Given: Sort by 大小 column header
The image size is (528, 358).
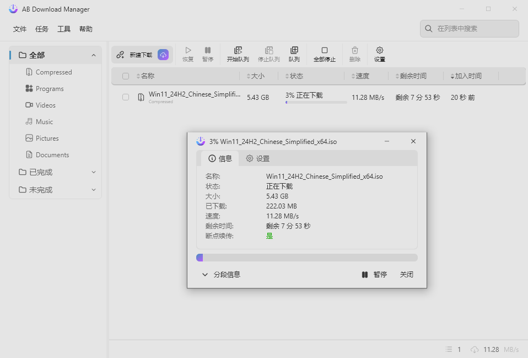Looking at the screenshot, I should (255, 76).
